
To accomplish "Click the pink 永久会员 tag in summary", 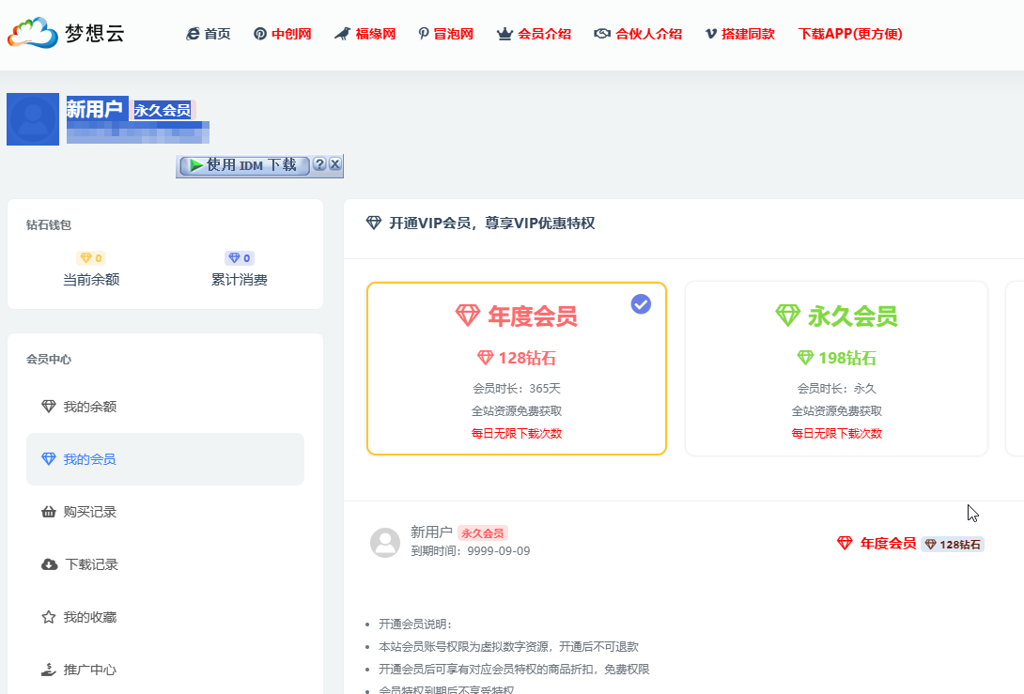I will 483,533.
